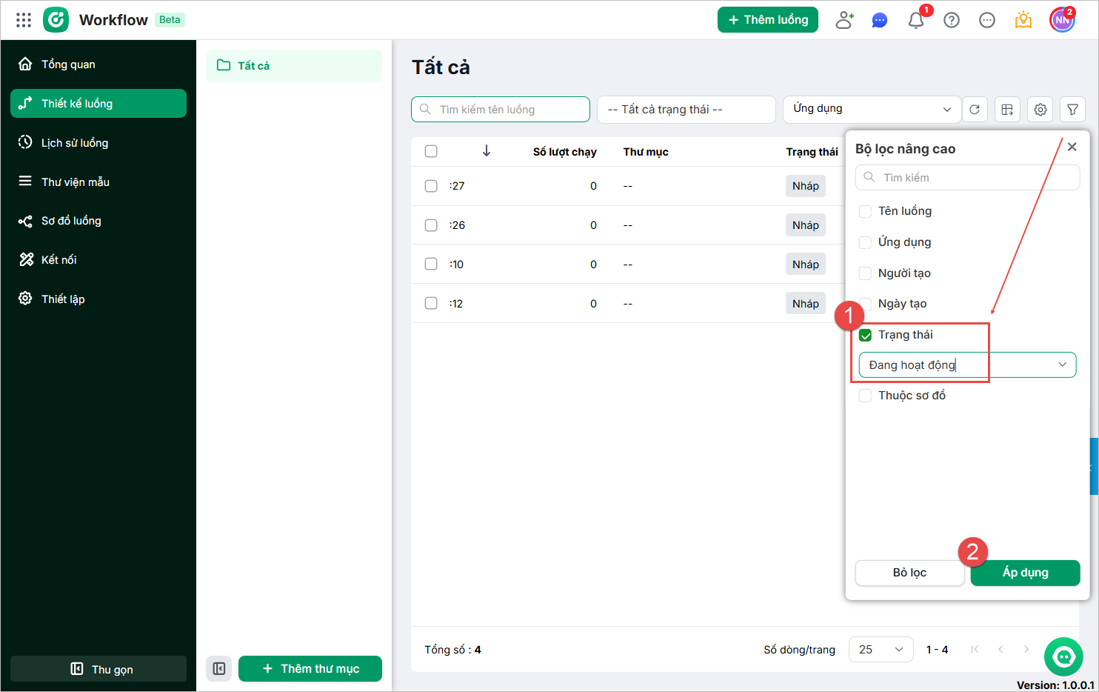The height and width of the screenshot is (692, 1099).
Task: Click the help question mark icon
Action: [952, 20]
